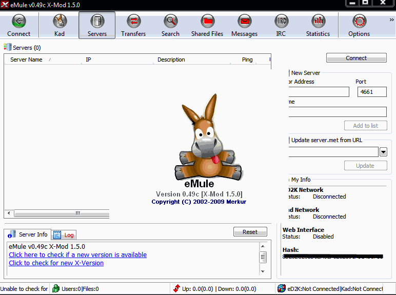Click the Update button

coord(365,166)
